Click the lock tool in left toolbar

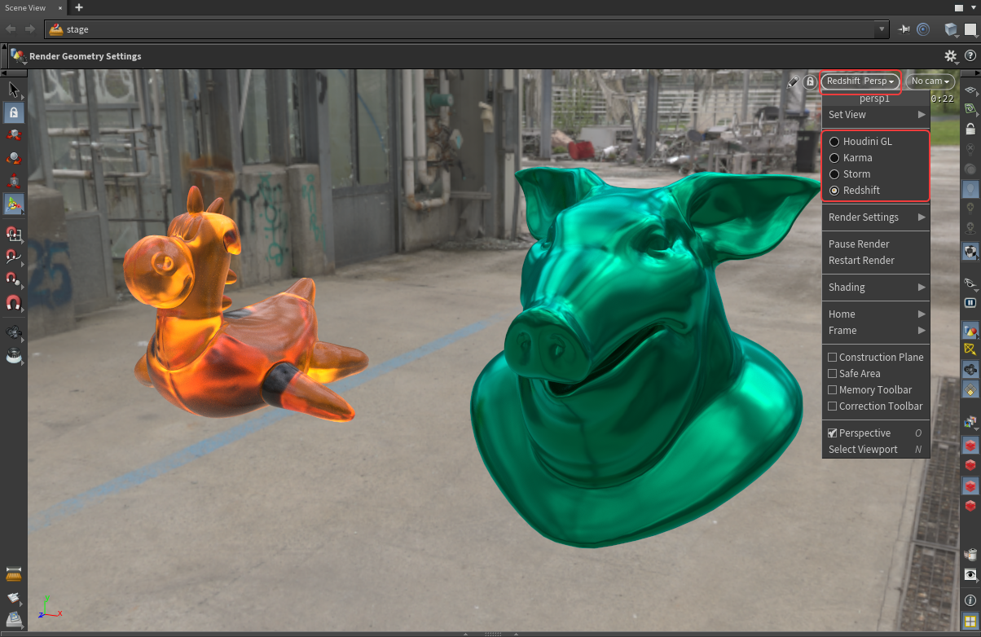14,112
